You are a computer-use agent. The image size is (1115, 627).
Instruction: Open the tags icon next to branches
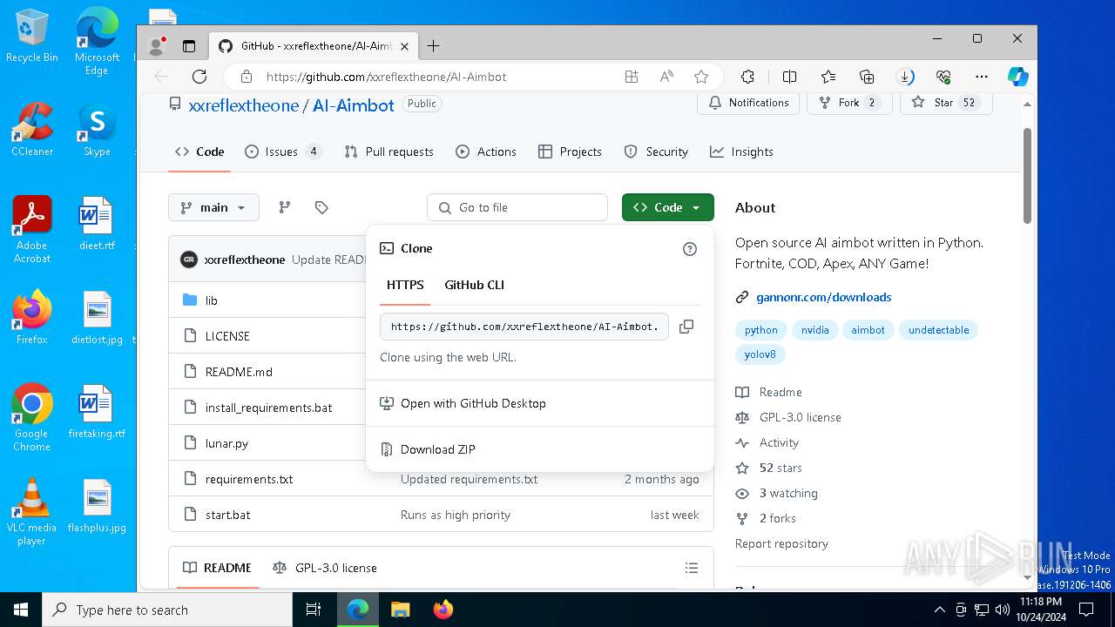[321, 207]
